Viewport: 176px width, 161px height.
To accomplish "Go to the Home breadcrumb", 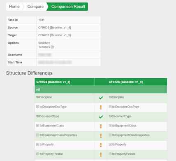I will (x=14, y=7).
